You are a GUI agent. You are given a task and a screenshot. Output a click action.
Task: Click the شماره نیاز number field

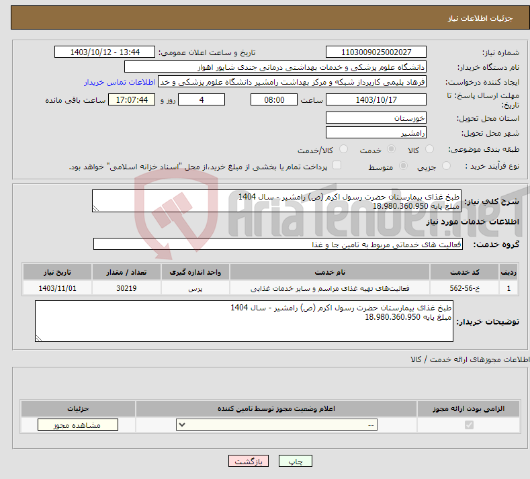click(x=376, y=52)
